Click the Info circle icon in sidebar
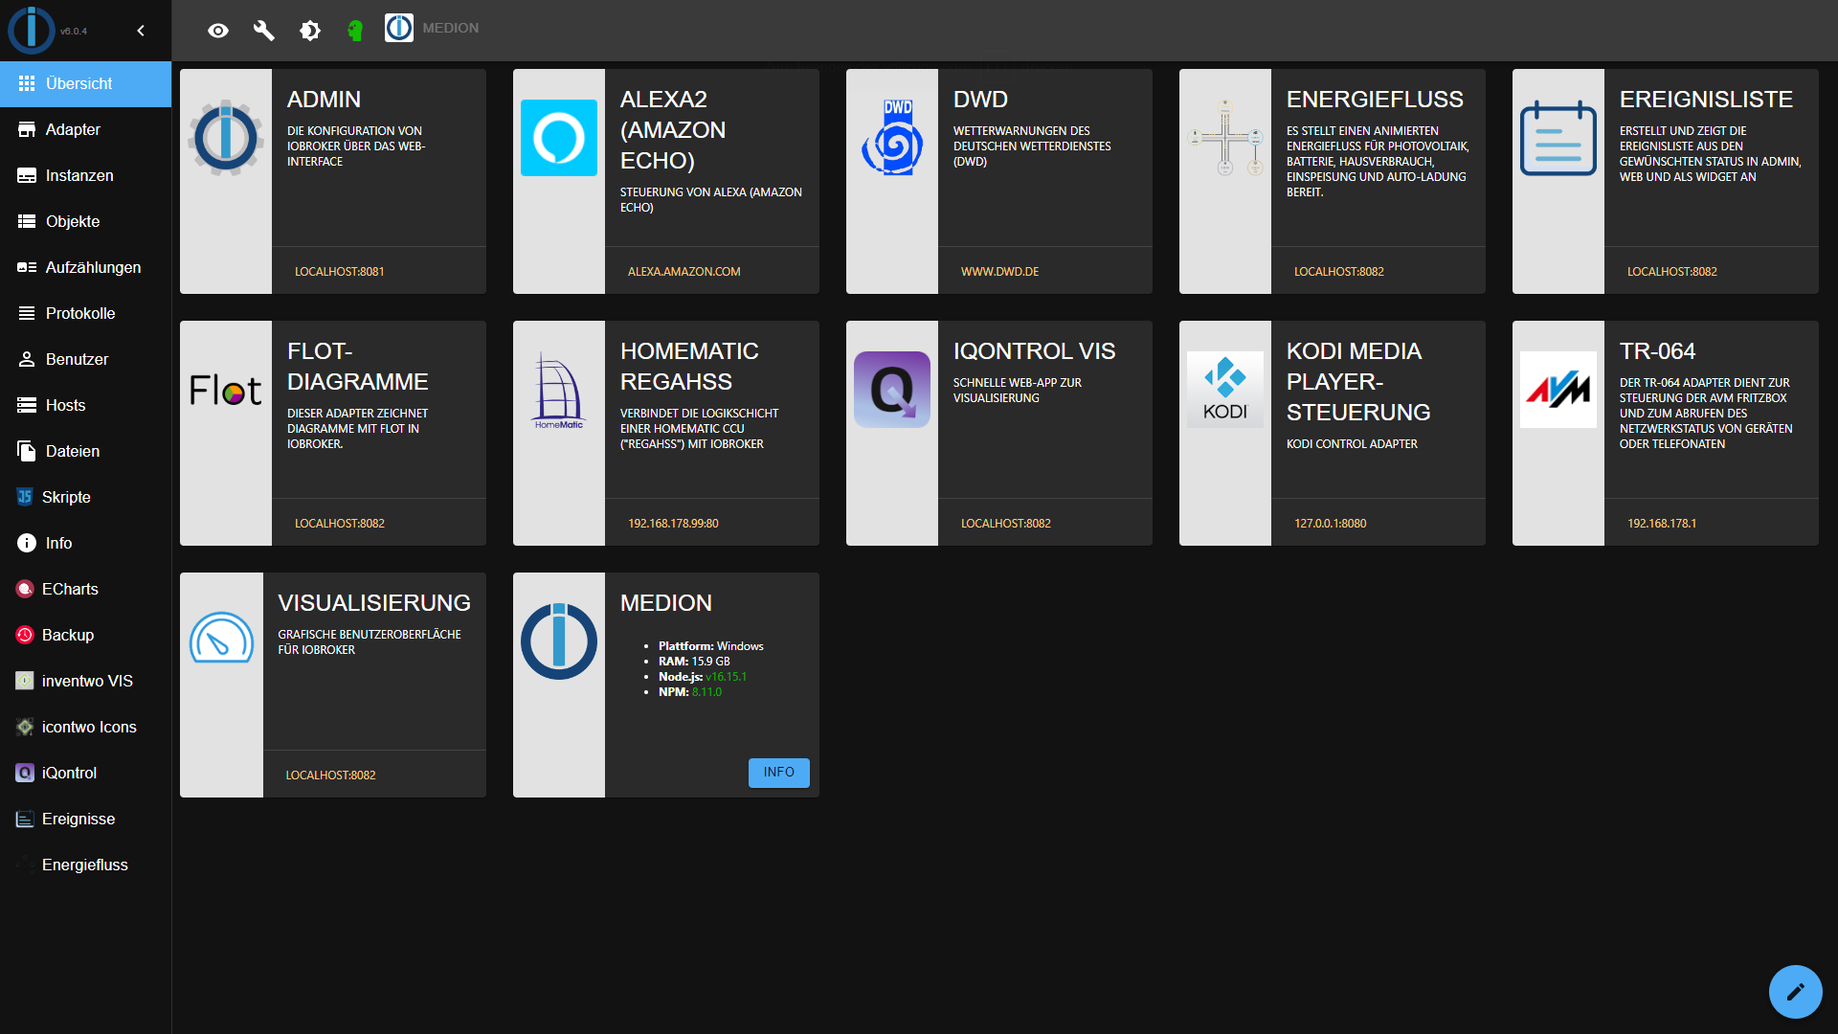1838x1034 pixels. 27,544
